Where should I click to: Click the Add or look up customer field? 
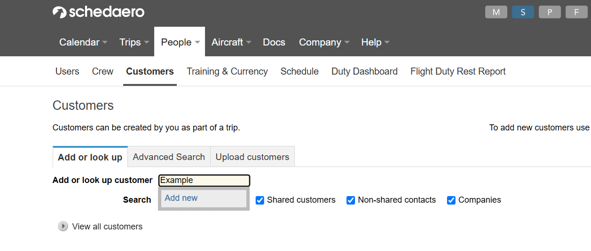pos(204,180)
